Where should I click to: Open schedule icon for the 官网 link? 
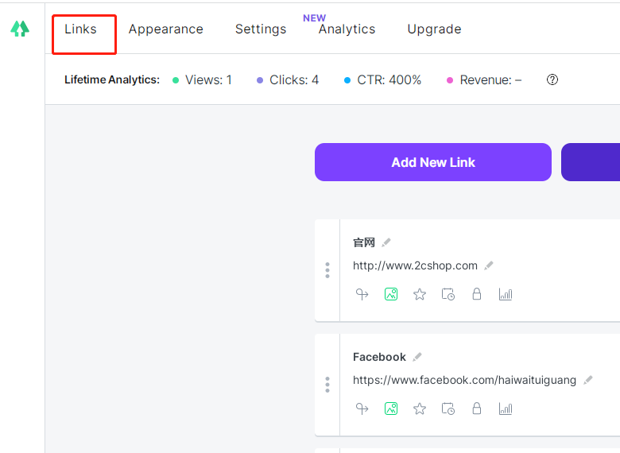point(448,294)
